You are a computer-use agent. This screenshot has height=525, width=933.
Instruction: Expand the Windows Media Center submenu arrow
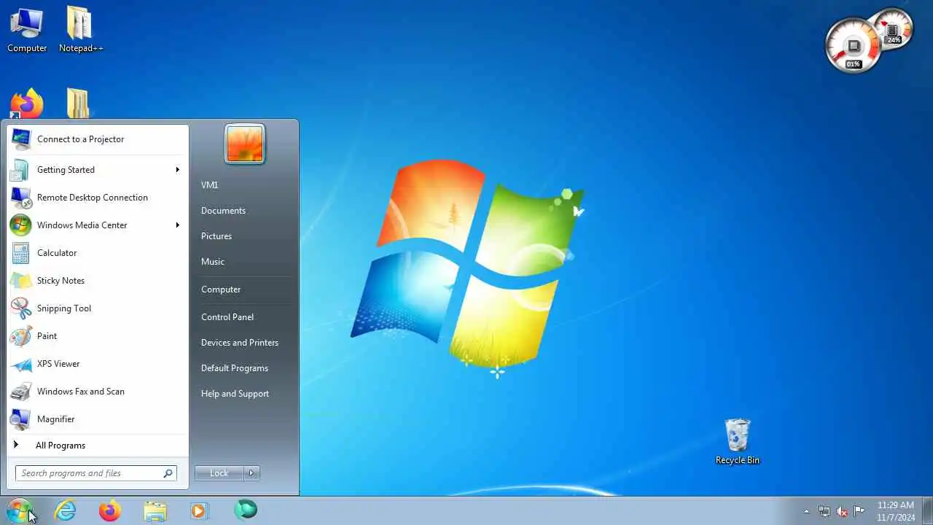coord(177,225)
